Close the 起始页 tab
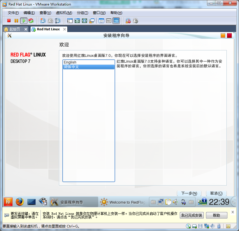This screenshot has width=239, height=231. click(x=26, y=29)
